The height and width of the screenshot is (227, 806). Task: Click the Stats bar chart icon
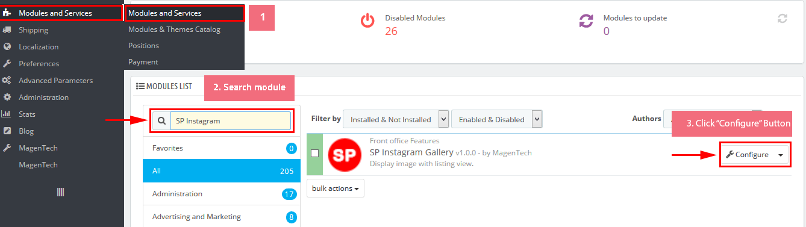coord(7,114)
